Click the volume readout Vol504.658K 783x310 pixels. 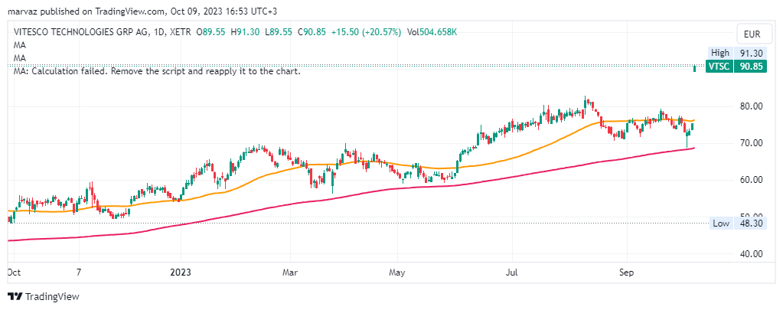(432, 32)
